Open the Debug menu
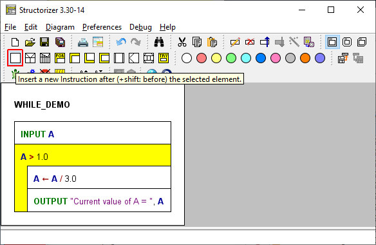Screen dimensions: 376x245 140,27
